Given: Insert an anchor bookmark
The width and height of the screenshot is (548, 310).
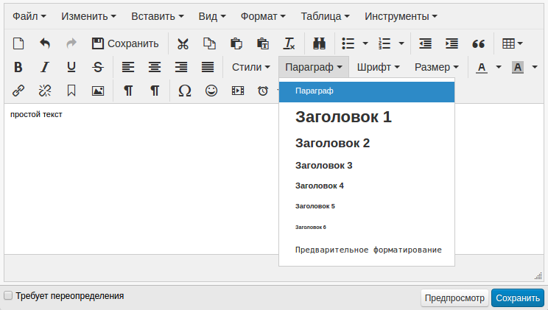Looking at the screenshot, I should (x=71, y=91).
